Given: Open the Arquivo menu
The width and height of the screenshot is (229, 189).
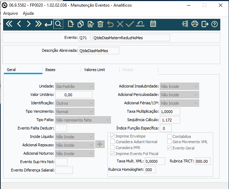Looking at the screenshot, I should [x=11, y=13].
